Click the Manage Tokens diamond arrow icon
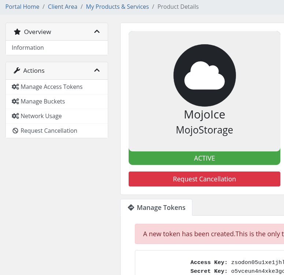284x275 pixels. point(131,208)
